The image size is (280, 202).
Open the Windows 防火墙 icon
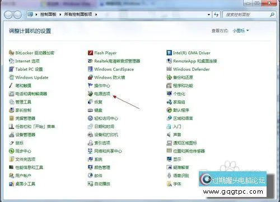(x=90, y=78)
